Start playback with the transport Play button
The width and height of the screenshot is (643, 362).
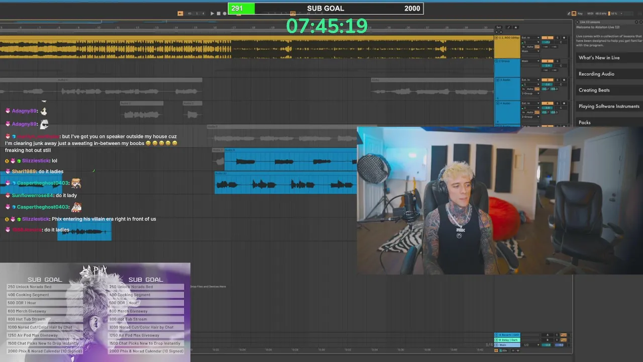(212, 14)
